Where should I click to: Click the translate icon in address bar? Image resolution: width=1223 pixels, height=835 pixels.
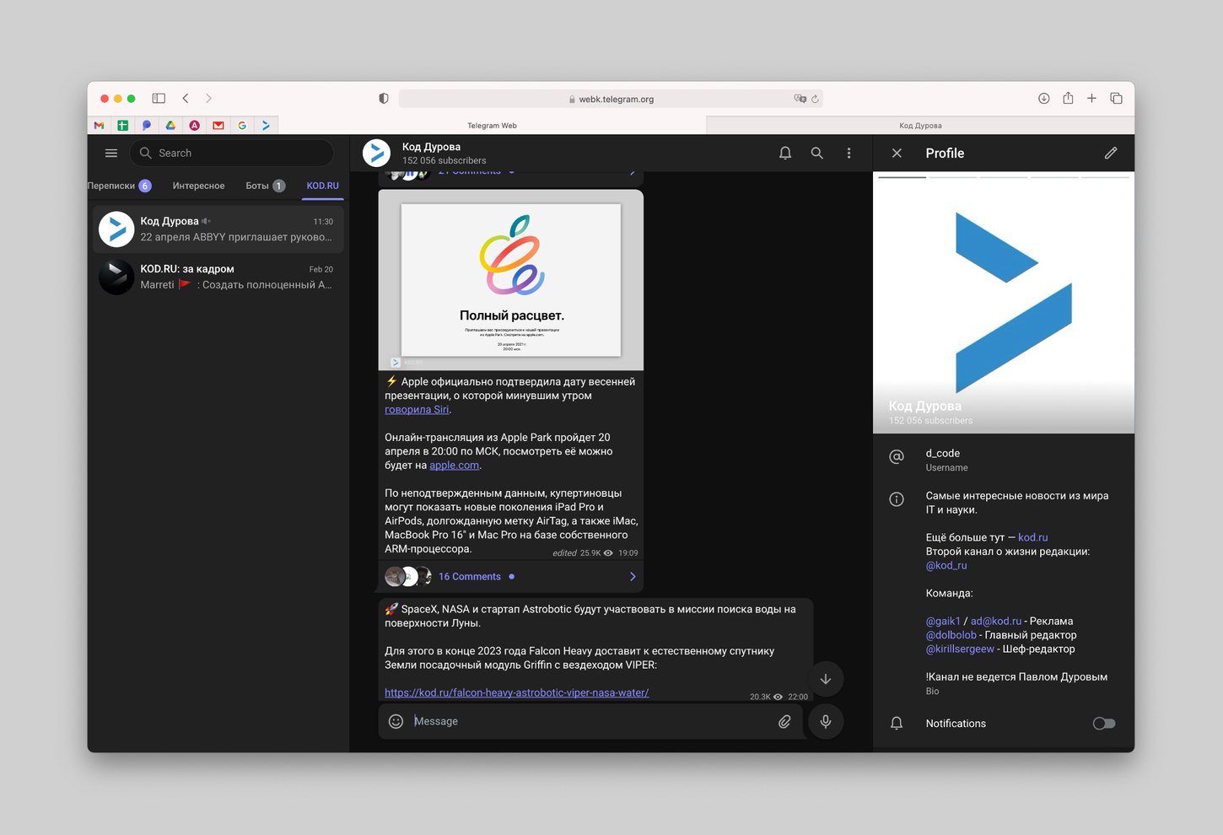800,99
